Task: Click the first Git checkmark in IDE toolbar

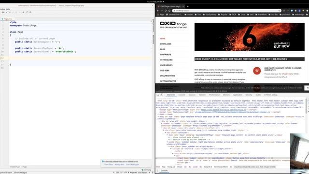Action: click(x=6, y=12)
